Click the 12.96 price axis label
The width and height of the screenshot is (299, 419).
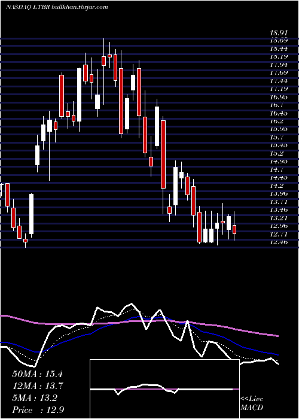pos(279,226)
